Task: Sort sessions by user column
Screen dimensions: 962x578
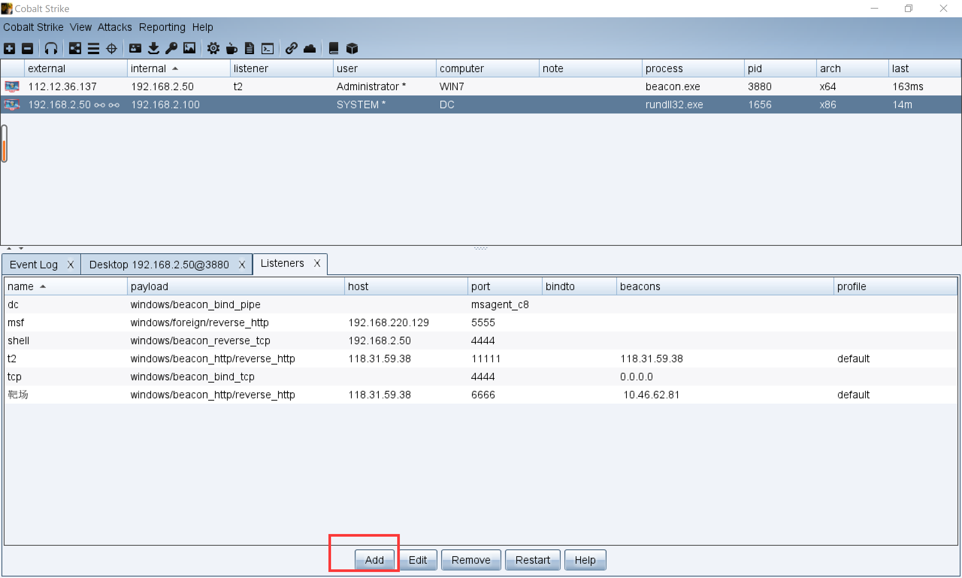Action: click(385, 68)
